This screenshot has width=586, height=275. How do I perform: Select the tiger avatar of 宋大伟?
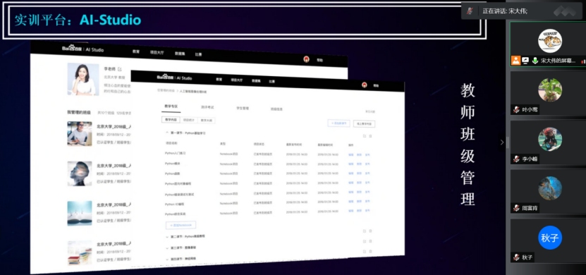[550, 41]
